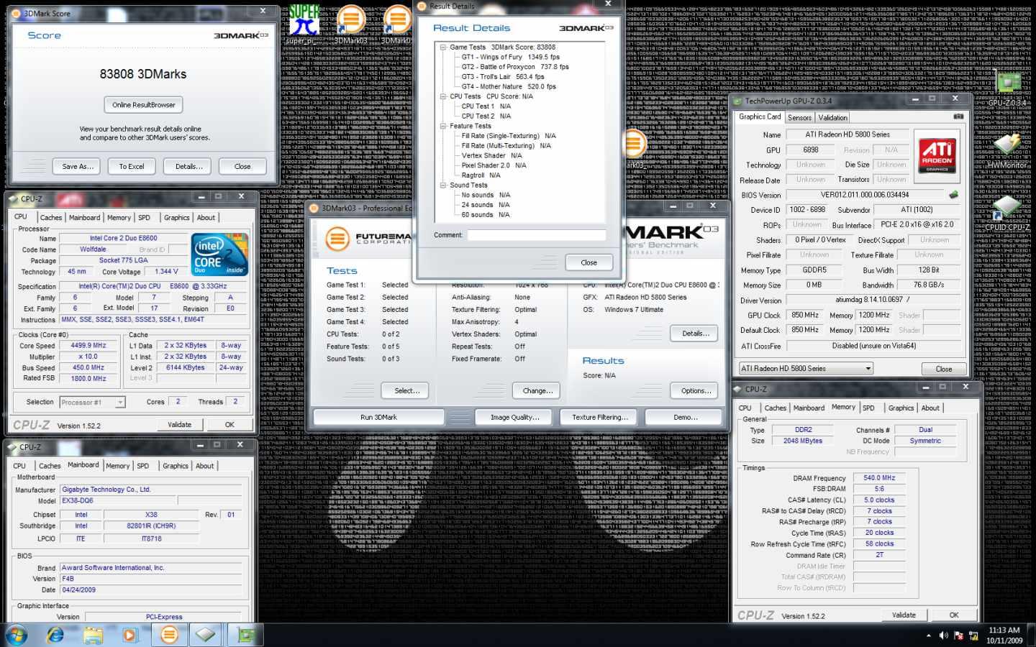This screenshot has width=1036, height=647.
Task: Switch to CPU-Z via taskbar icon
Action: (x=206, y=635)
